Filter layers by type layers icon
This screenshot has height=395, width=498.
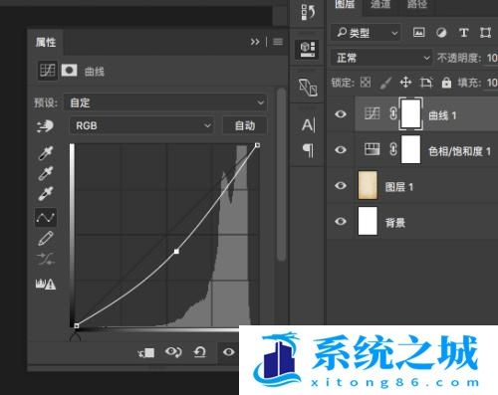tap(463, 33)
